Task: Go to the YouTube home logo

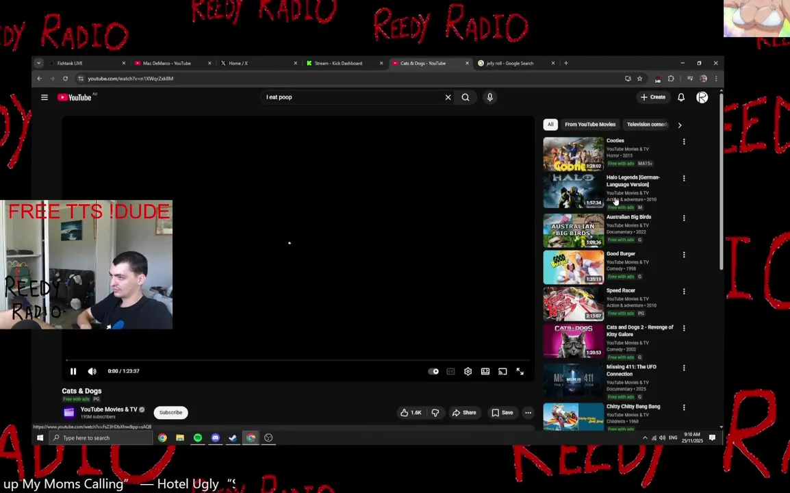Action: click(75, 97)
